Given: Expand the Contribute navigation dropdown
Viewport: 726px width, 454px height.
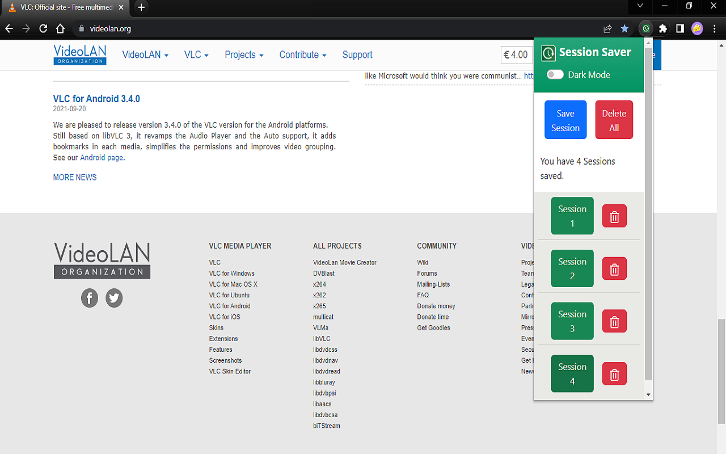Looking at the screenshot, I should (x=303, y=54).
